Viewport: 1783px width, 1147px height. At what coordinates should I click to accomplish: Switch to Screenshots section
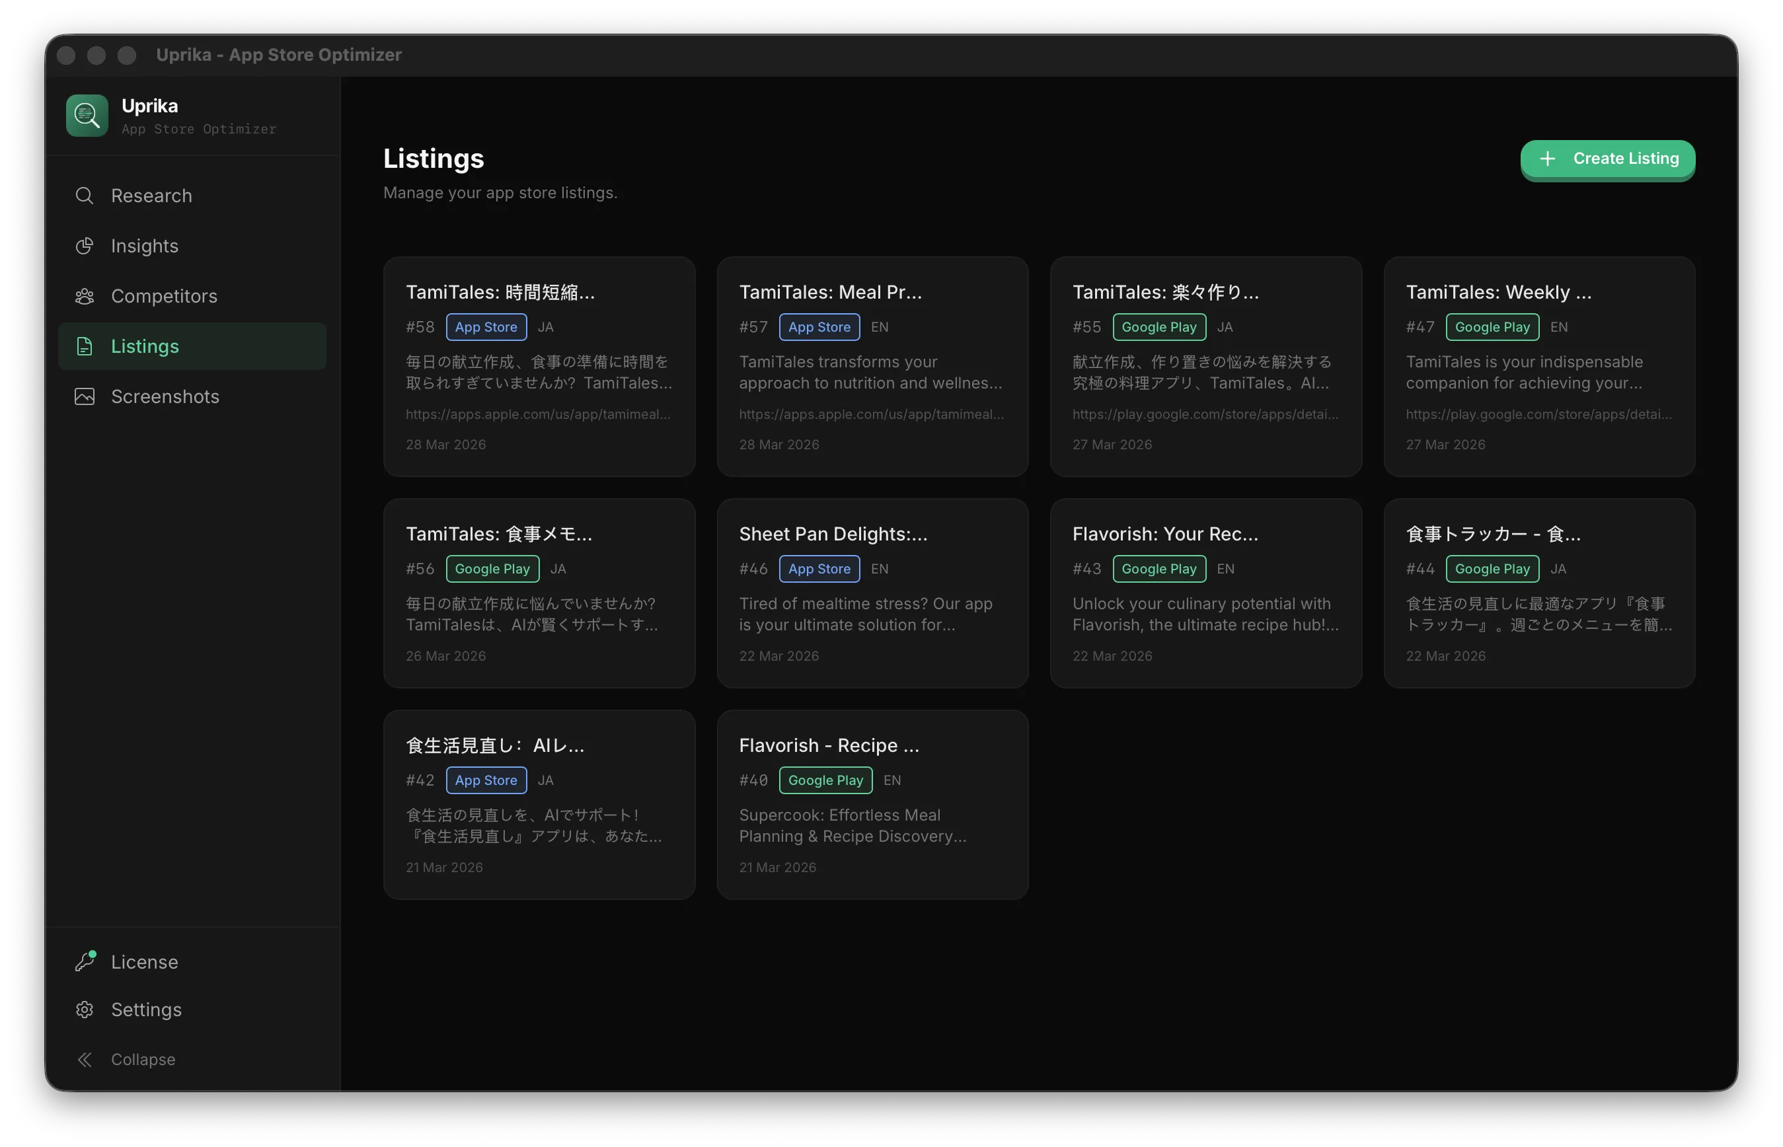pos(165,396)
